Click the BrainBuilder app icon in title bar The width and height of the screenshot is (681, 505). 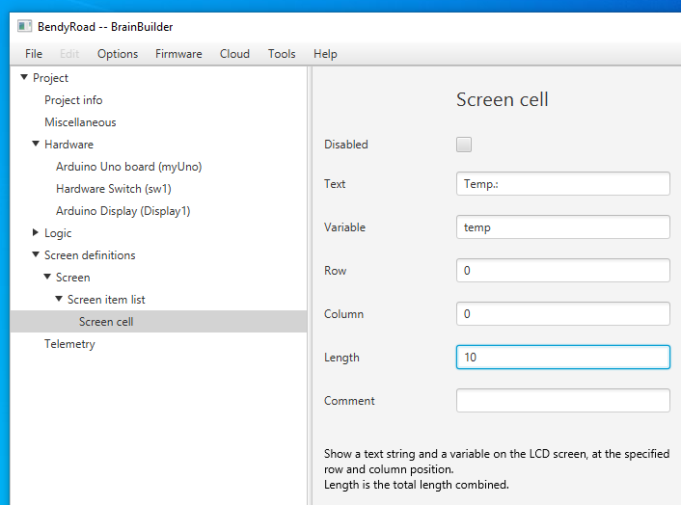pos(25,26)
